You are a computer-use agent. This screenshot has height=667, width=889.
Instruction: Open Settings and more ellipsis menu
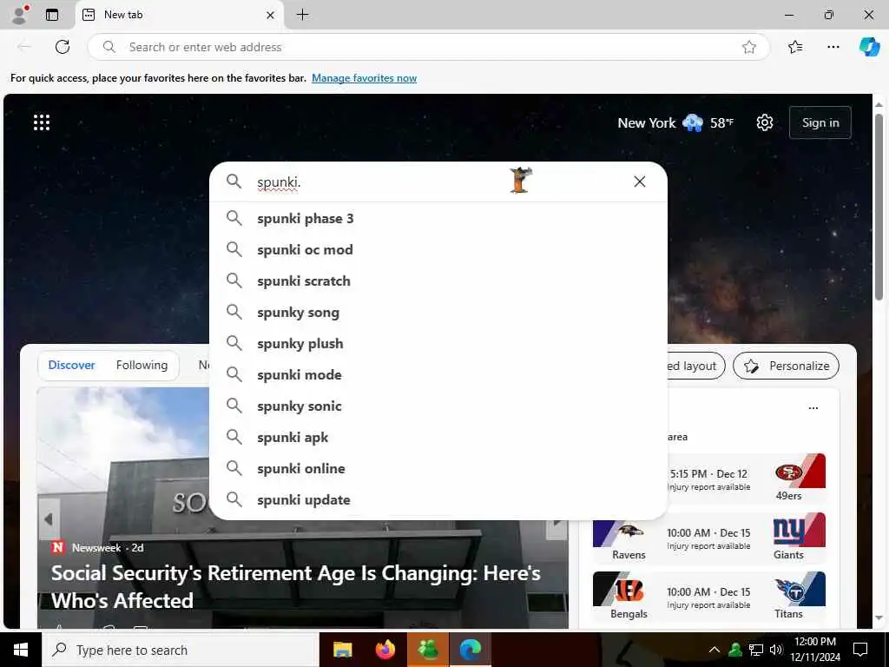click(x=833, y=47)
